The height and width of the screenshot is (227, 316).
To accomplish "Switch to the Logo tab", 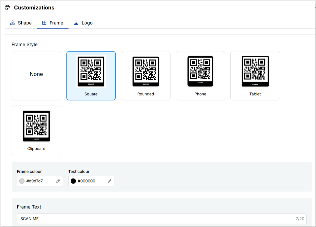I will (x=83, y=23).
